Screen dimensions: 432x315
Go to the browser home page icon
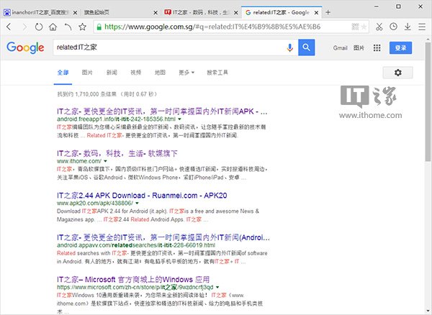53,27
